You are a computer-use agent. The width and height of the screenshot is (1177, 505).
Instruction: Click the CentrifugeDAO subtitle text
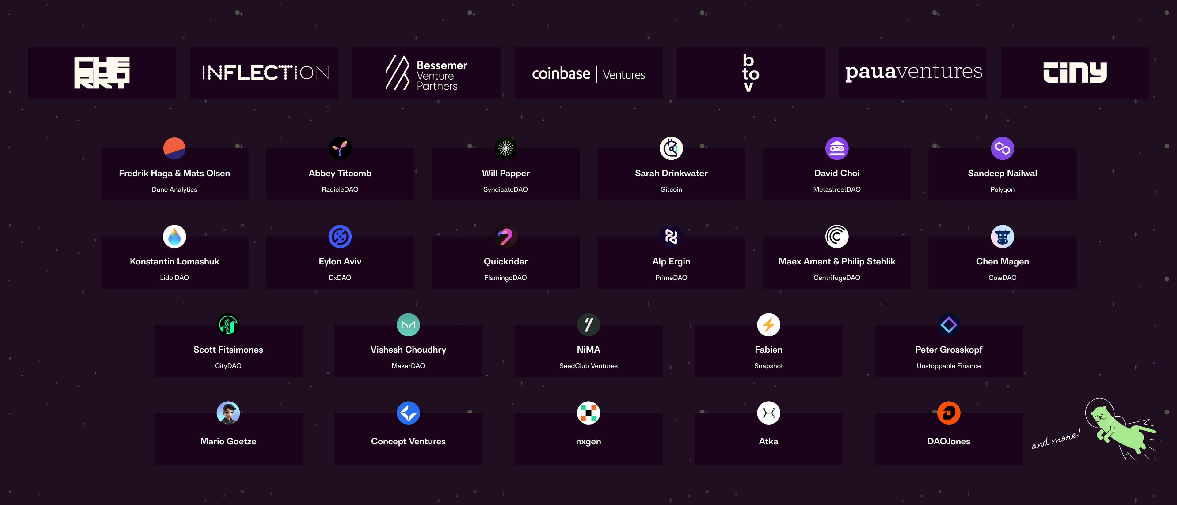click(x=837, y=277)
